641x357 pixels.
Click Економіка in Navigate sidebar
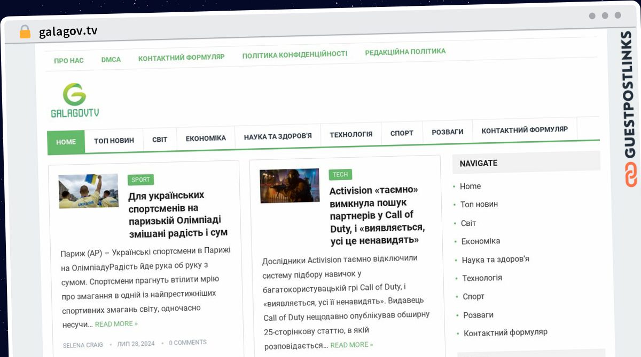481,241
